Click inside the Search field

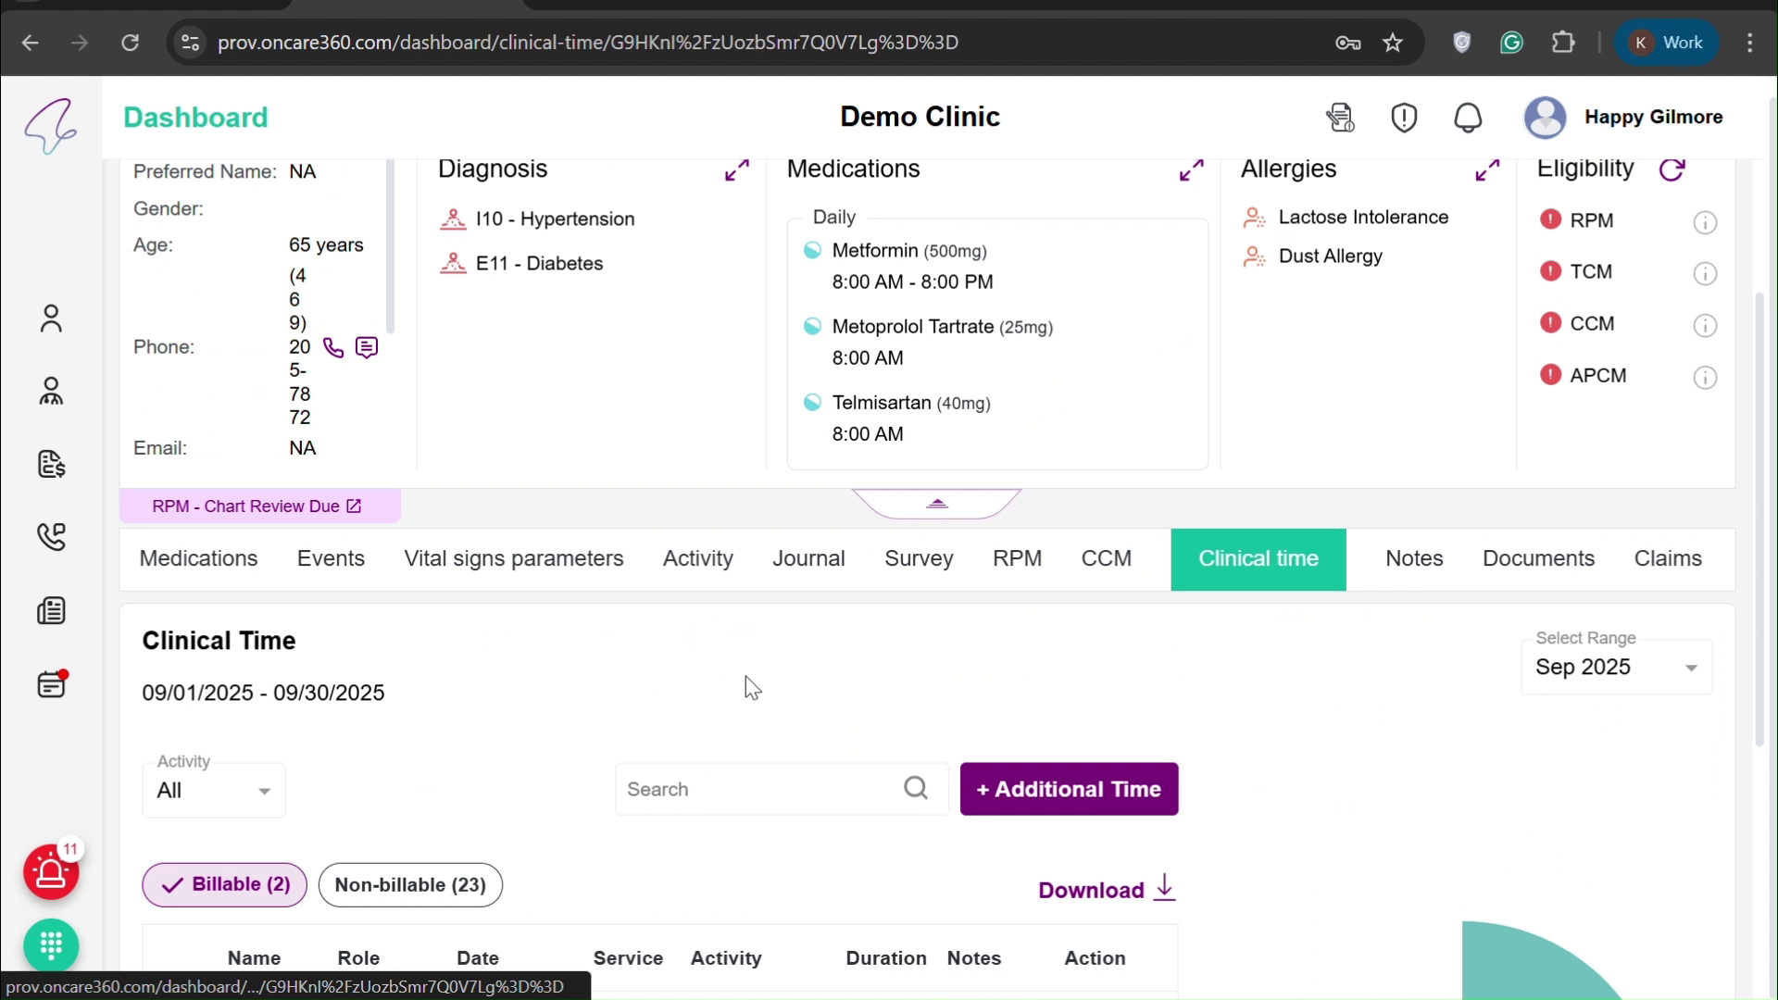[759, 788]
